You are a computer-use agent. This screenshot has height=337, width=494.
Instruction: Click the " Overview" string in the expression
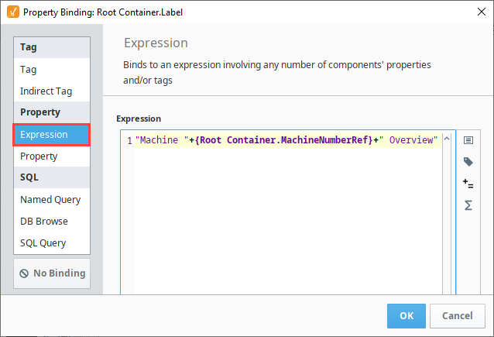click(x=408, y=140)
